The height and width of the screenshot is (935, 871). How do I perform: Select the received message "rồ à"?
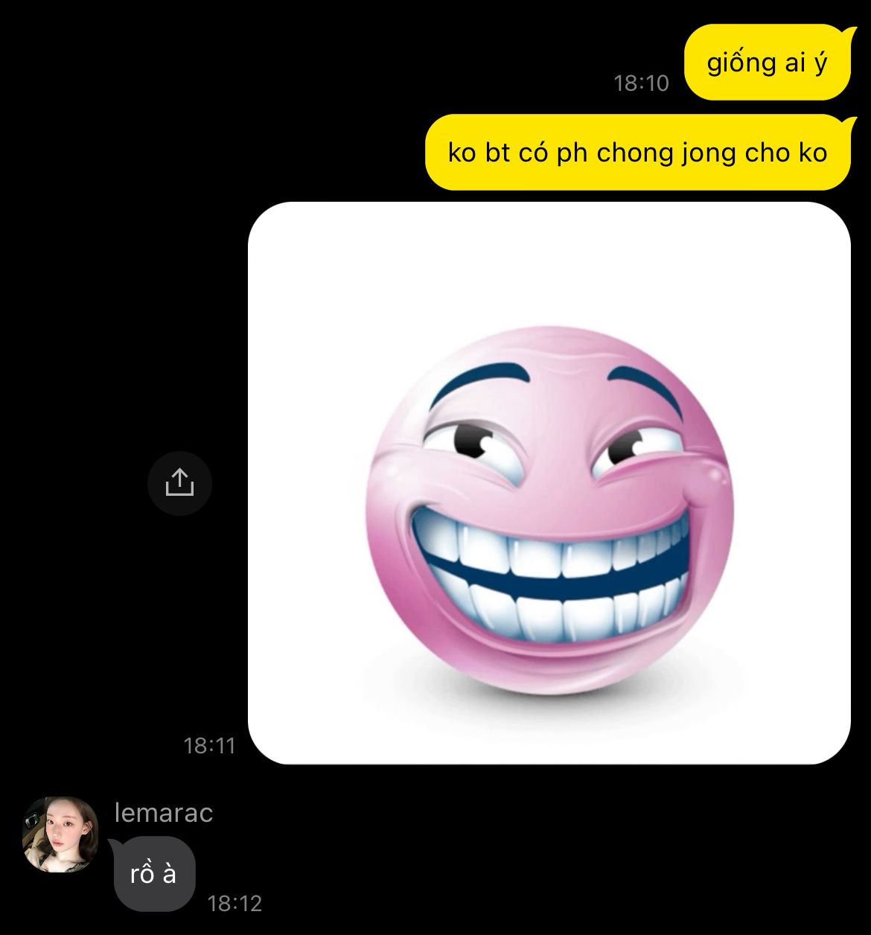pyautogui.click(x=154, y=874)
